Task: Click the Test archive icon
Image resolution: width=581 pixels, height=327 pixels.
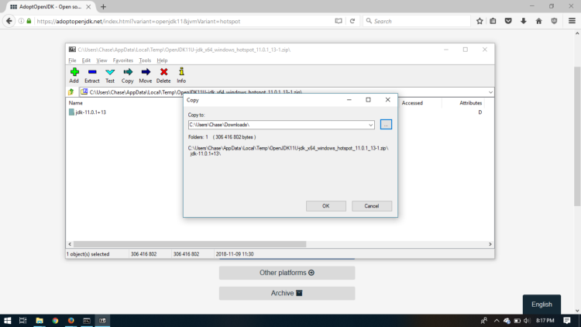Action: (x=110, y=72)
